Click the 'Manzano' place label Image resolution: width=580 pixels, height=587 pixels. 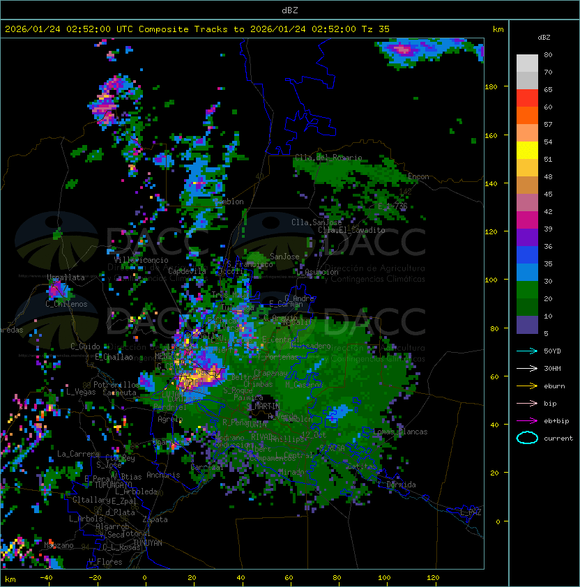(x=59, y=545)
